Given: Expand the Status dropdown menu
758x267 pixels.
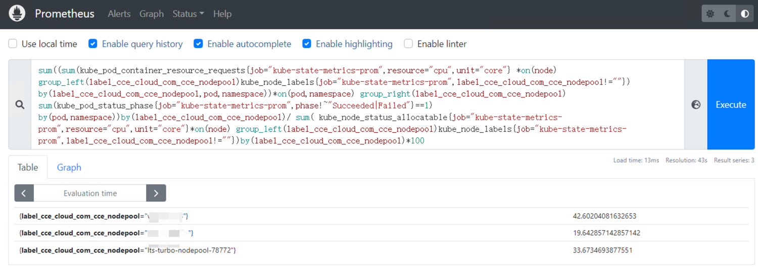Looking at the screenshot, I should click(x=188, y=14).
